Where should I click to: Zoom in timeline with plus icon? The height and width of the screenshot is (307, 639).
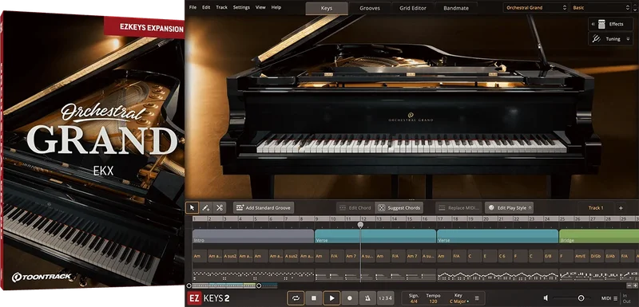point(635,285)
